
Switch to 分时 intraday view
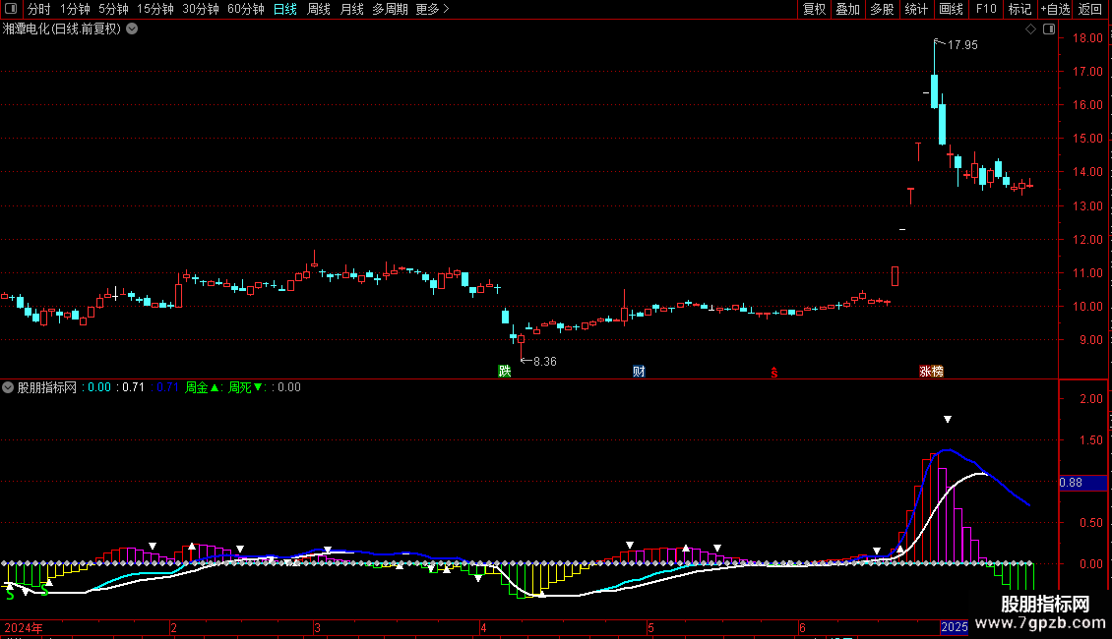coord(39,9)
